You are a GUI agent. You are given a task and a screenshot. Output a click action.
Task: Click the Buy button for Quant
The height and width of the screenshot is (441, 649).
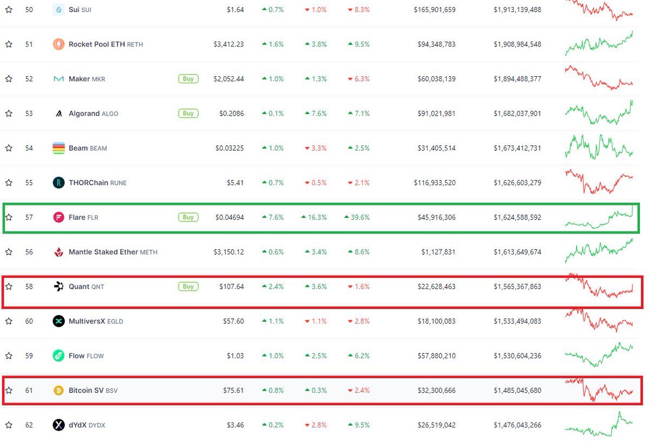(x=188, y=286)
